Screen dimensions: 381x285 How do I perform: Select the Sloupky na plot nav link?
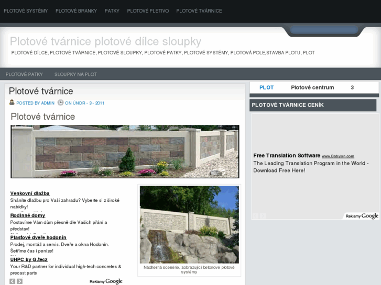tap(75, 74)
